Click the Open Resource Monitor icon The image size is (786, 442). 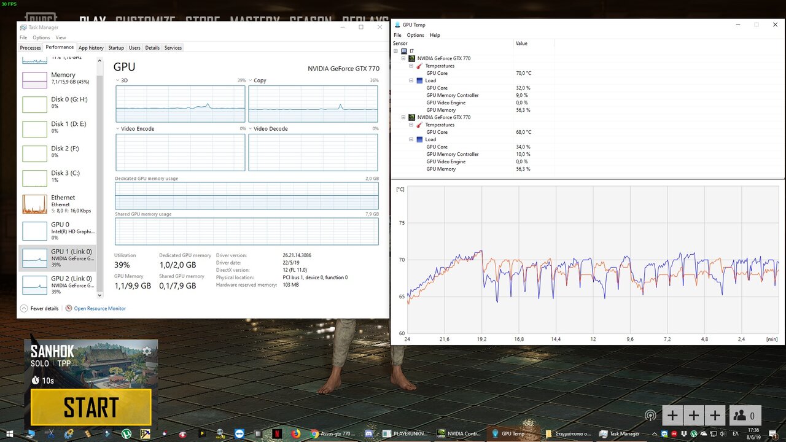[69, 308]
